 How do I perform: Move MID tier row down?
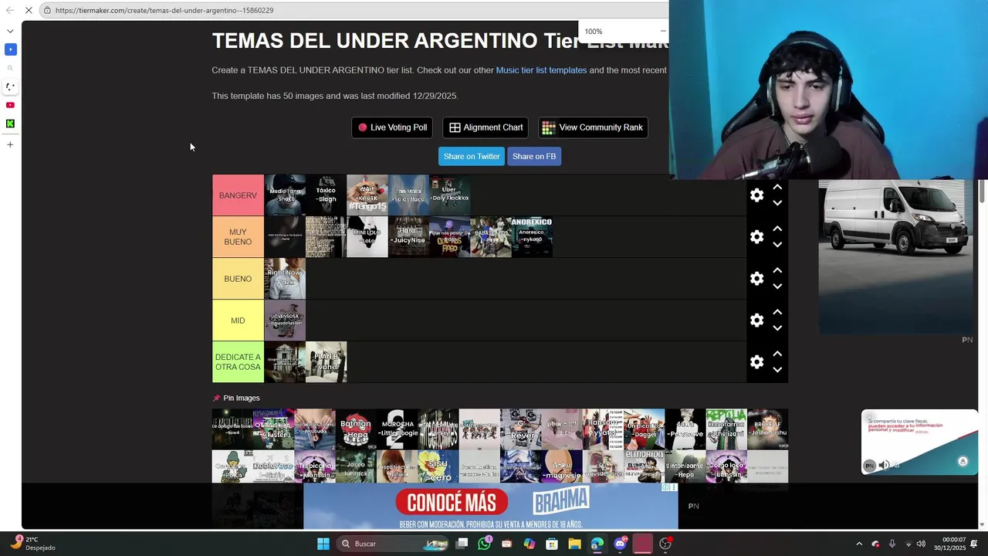(x=777, y=328)
